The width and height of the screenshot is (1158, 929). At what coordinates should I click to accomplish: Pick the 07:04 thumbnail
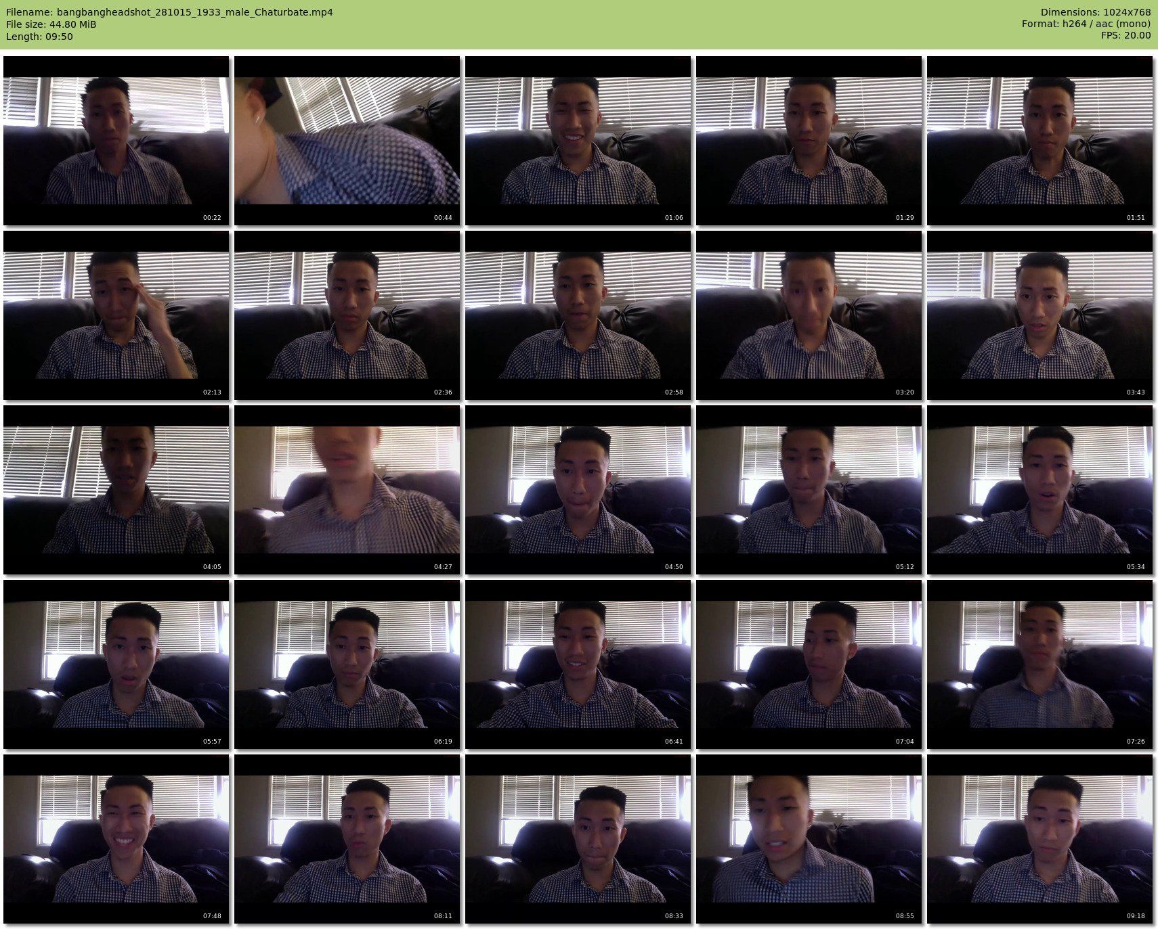click(x=809, y=664)
